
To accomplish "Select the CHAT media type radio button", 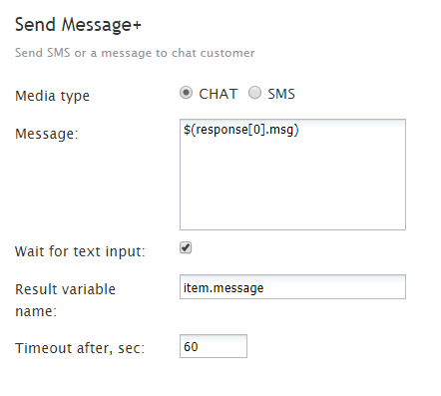I will tap(186, 93).
